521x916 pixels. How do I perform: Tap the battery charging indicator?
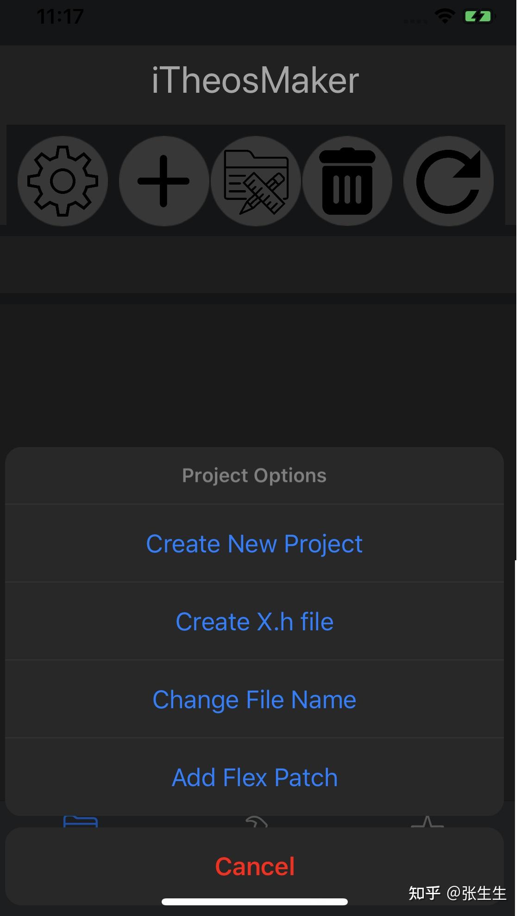478,17
